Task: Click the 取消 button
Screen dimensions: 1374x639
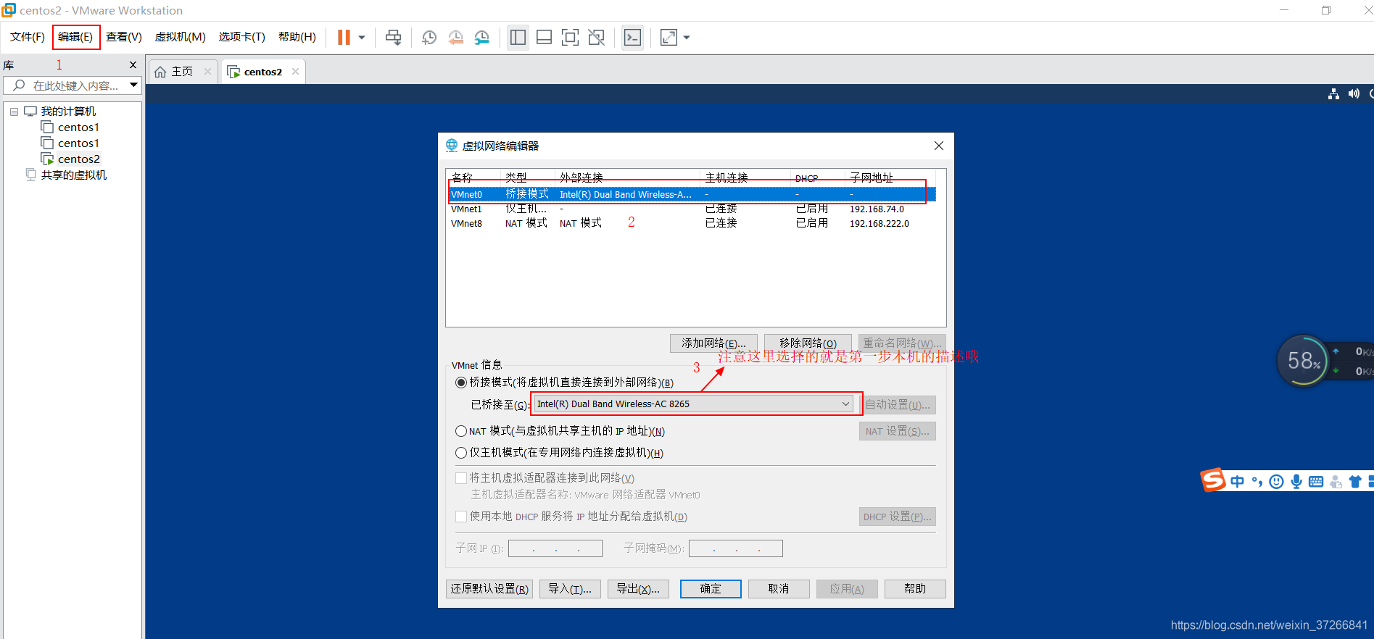Action: [779, 589]
